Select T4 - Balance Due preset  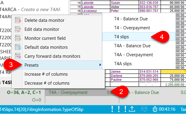coord(139,19)
